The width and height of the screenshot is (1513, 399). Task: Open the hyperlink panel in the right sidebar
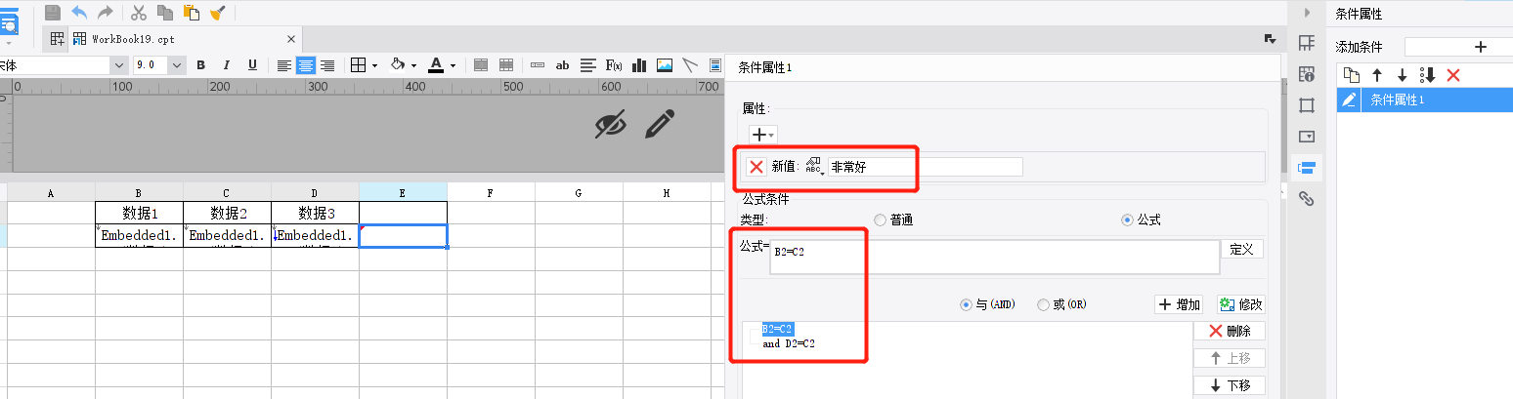tap(1306, 198)
